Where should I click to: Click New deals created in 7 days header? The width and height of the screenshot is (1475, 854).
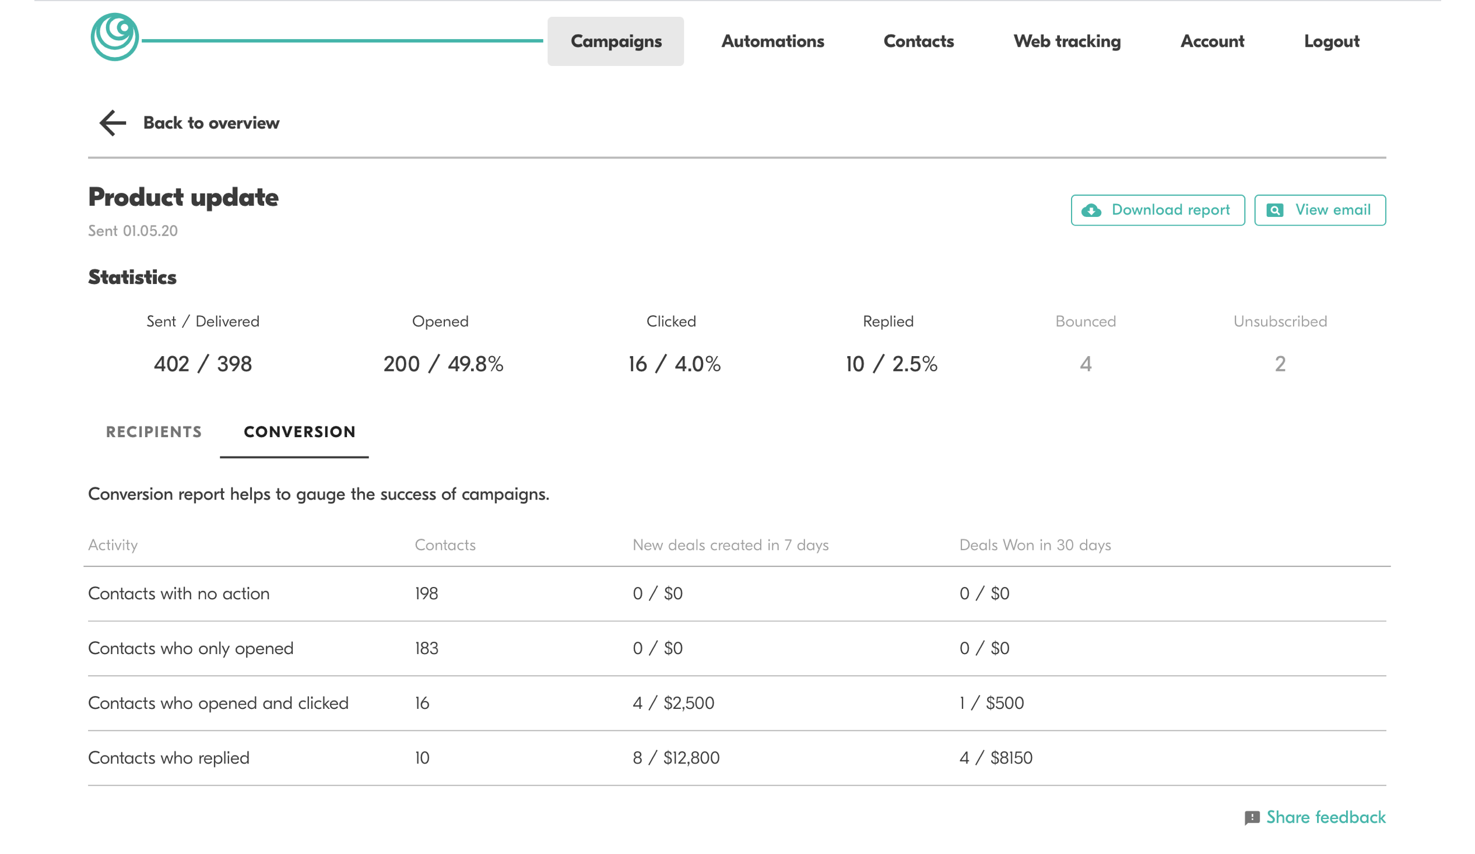(x=731, y=545)
